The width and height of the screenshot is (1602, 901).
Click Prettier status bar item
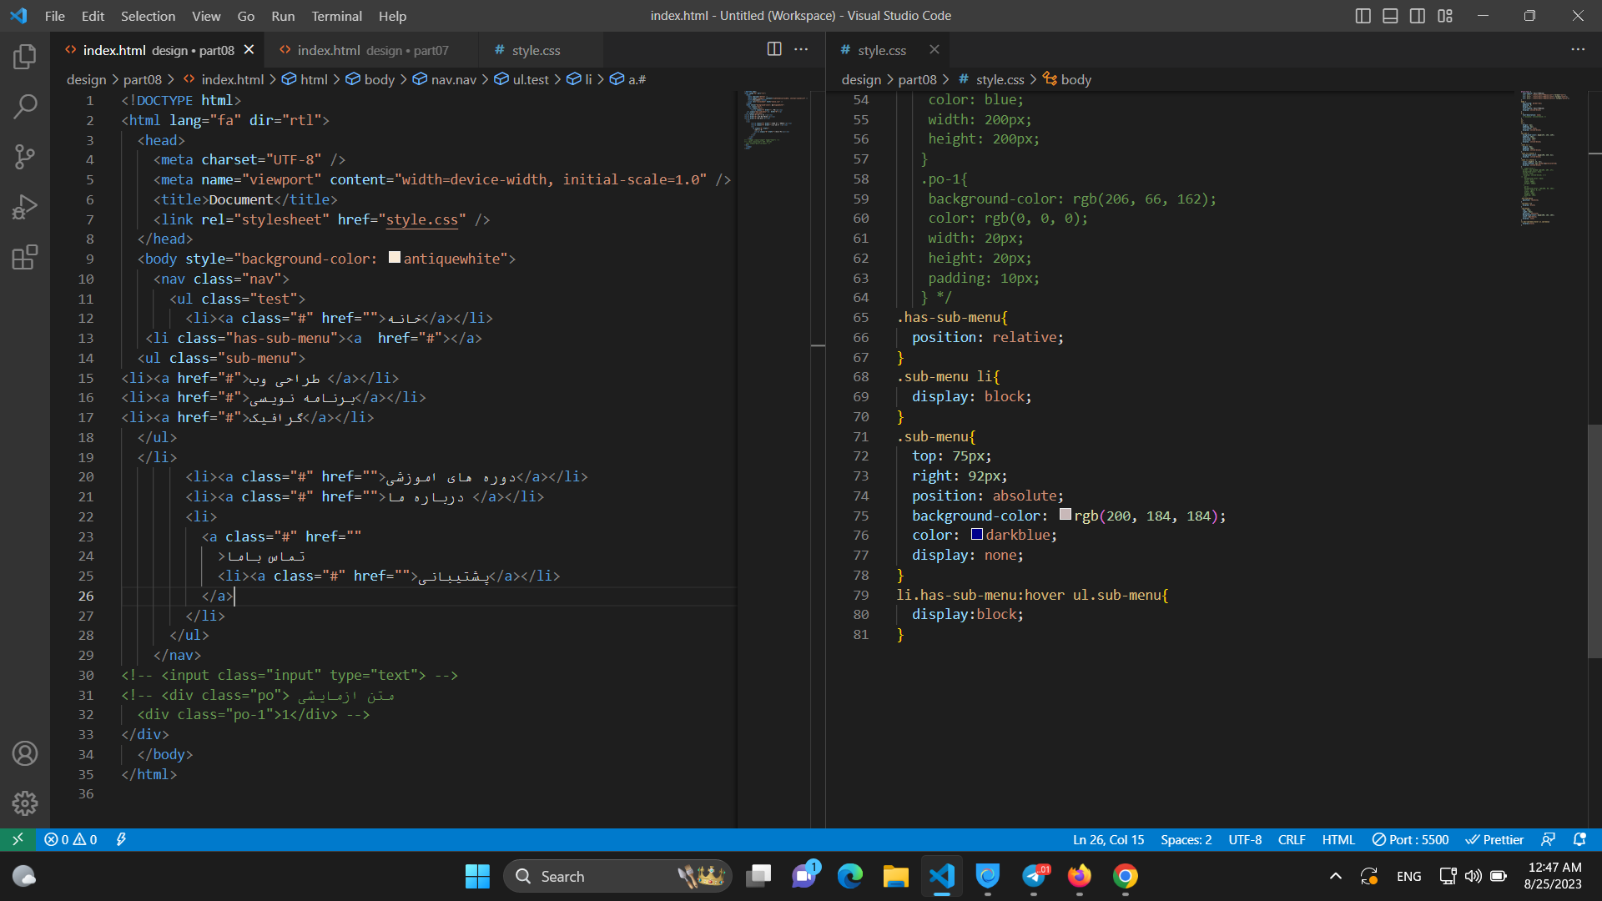pyautogui.click(x=1494, y=839)
